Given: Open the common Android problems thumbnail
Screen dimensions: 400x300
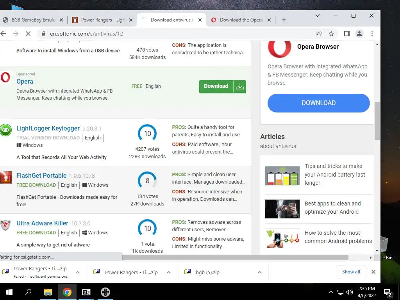Looking at the screenshot, I should (282, 238).
